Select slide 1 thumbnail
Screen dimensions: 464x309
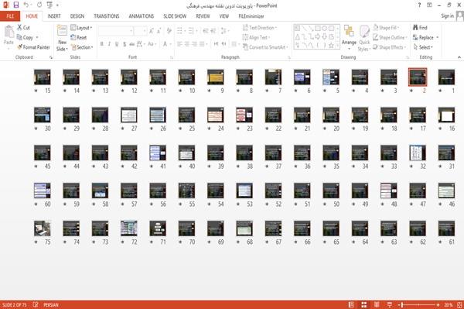446,77
